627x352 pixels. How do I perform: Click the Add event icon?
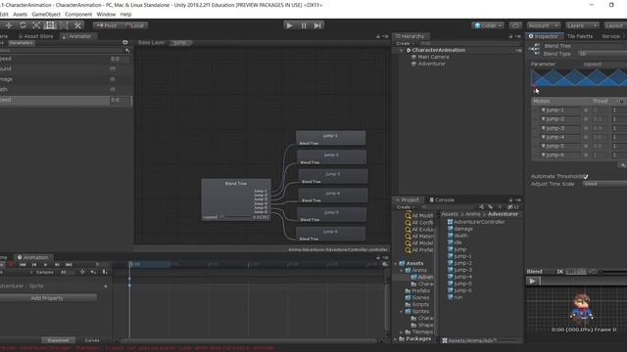[x=105, y=272]
